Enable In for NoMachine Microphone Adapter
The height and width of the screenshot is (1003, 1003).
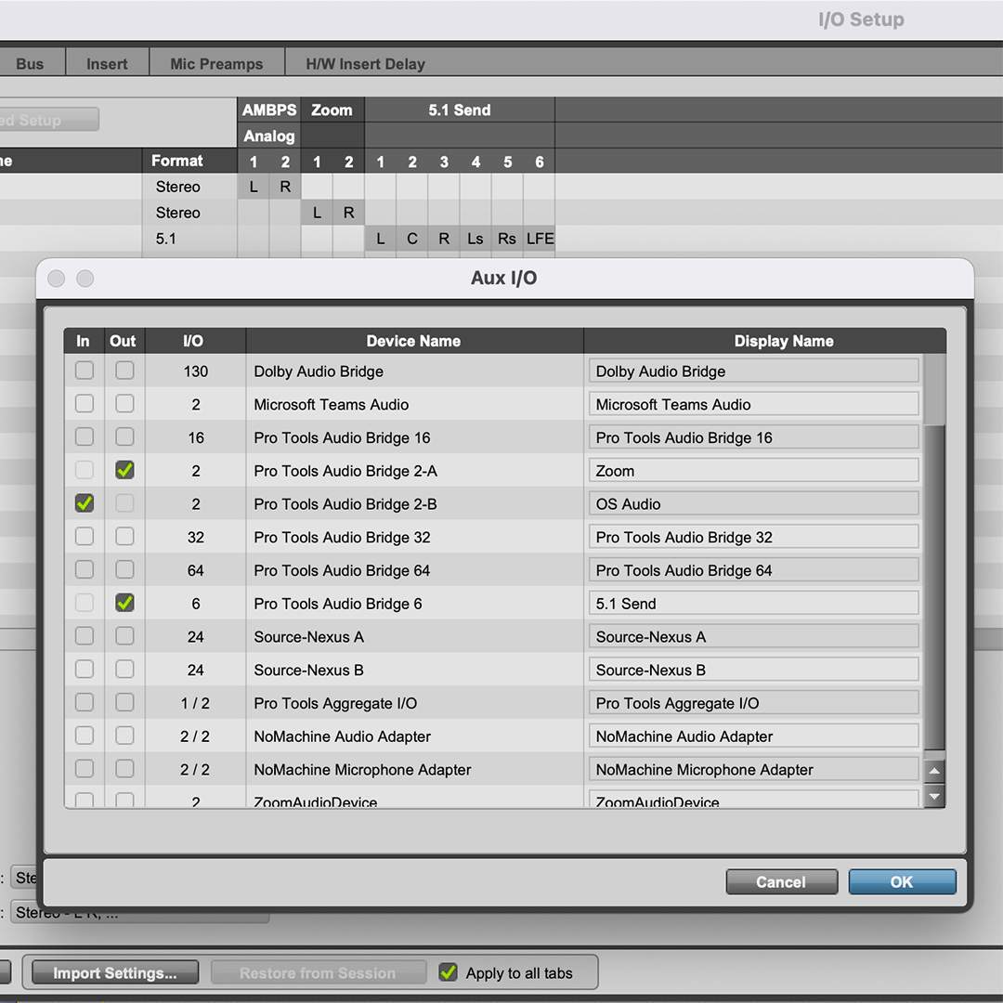[x=85, y=768]
